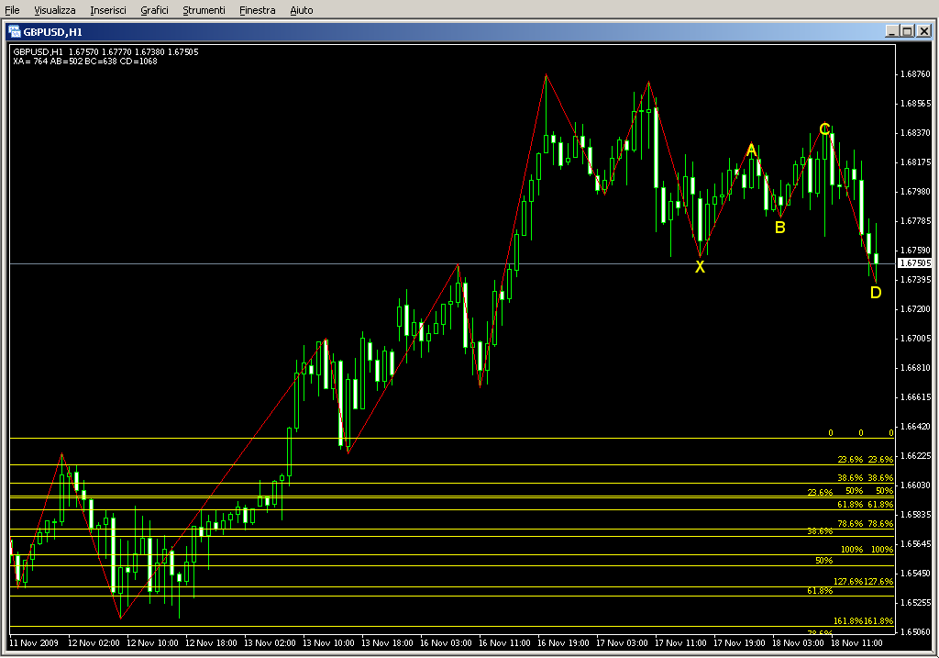Click the 1.68370 price axis label
939x658 pixels.
coord(916,133)
